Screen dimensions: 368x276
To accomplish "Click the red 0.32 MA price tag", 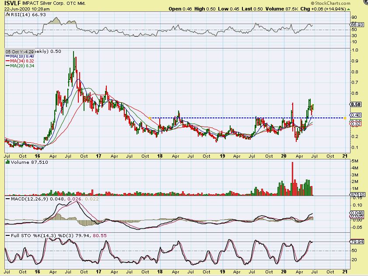I will [x=356, y=124].
